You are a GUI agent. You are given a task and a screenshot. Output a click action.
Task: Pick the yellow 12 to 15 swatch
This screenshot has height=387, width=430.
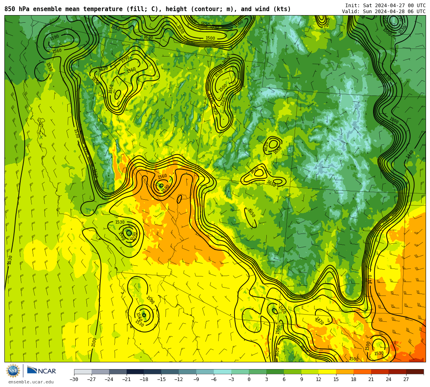(328, 371)
